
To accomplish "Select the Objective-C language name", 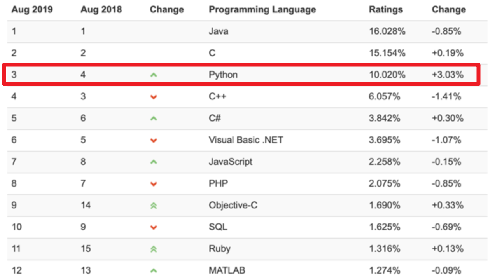I will [233, 205].
